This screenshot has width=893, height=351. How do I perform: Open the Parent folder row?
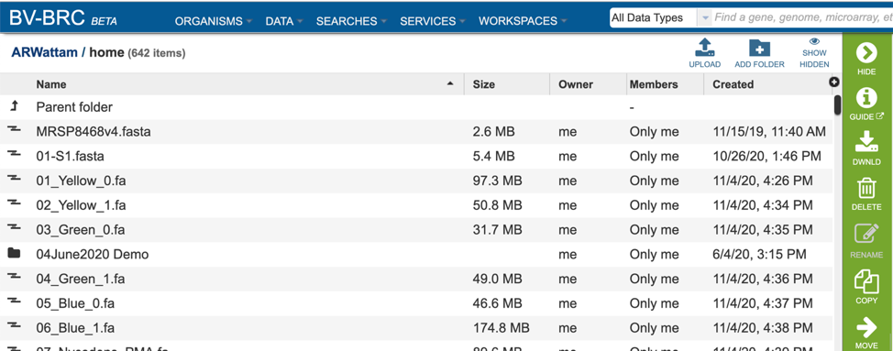pos(415,107)
